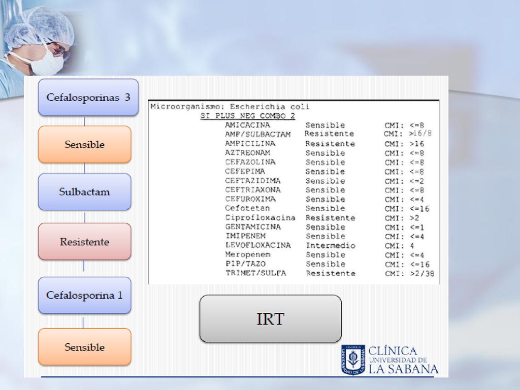Viewport: 520px width, 390px height.
Task: Select 'Resistente' result for Ciprofloxacina
Action: pyautogui.click(x=330, y=218)
